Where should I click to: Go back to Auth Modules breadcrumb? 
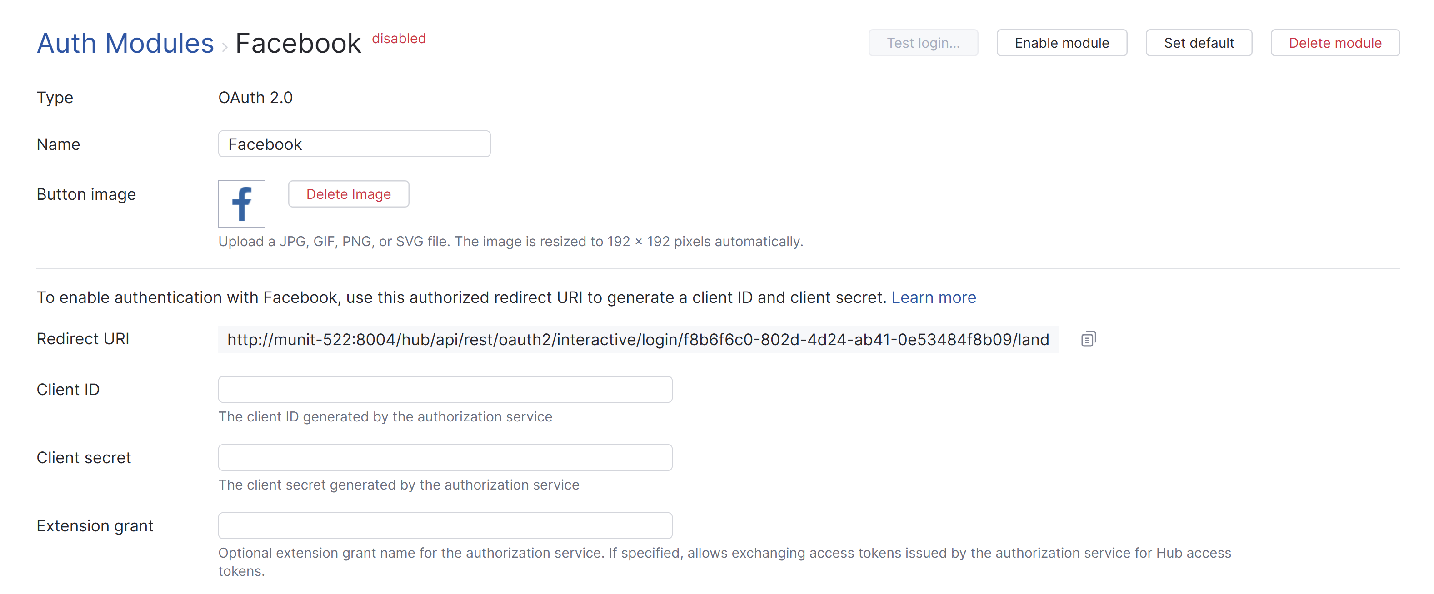125,44
